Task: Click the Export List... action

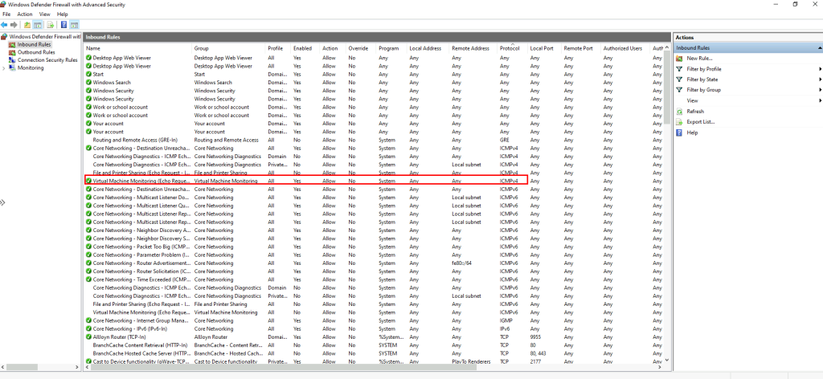Action: (x=701, y=121)
